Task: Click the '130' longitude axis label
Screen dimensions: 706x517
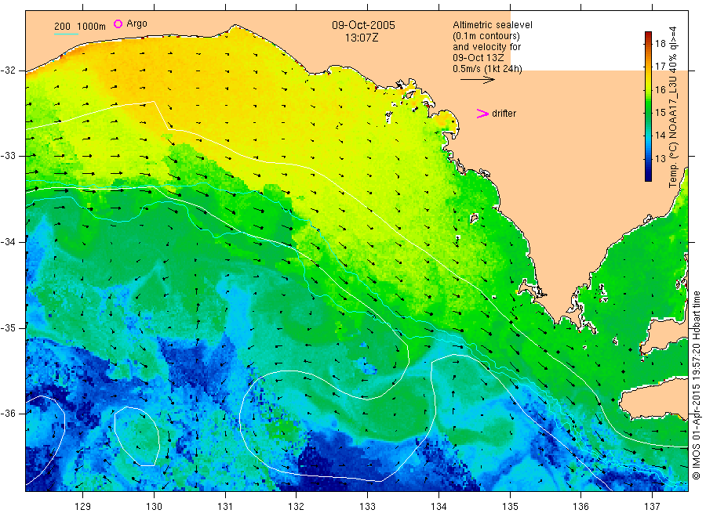Action: [154, 506]
